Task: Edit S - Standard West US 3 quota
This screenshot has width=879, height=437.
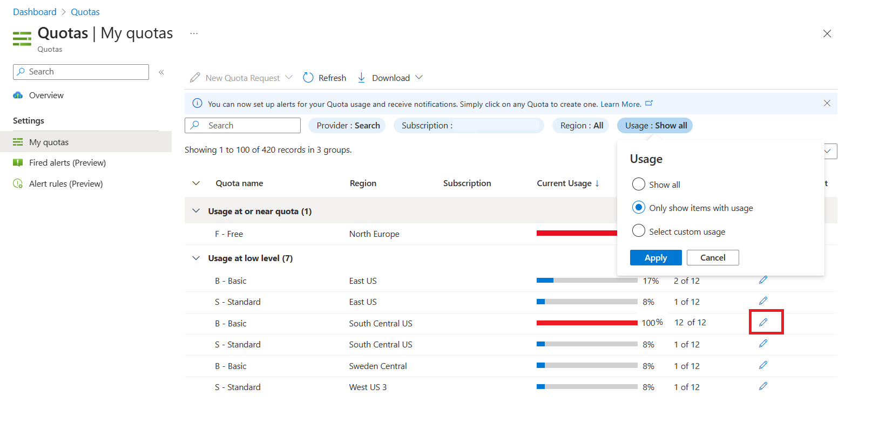Action: (x=763, y=386)
